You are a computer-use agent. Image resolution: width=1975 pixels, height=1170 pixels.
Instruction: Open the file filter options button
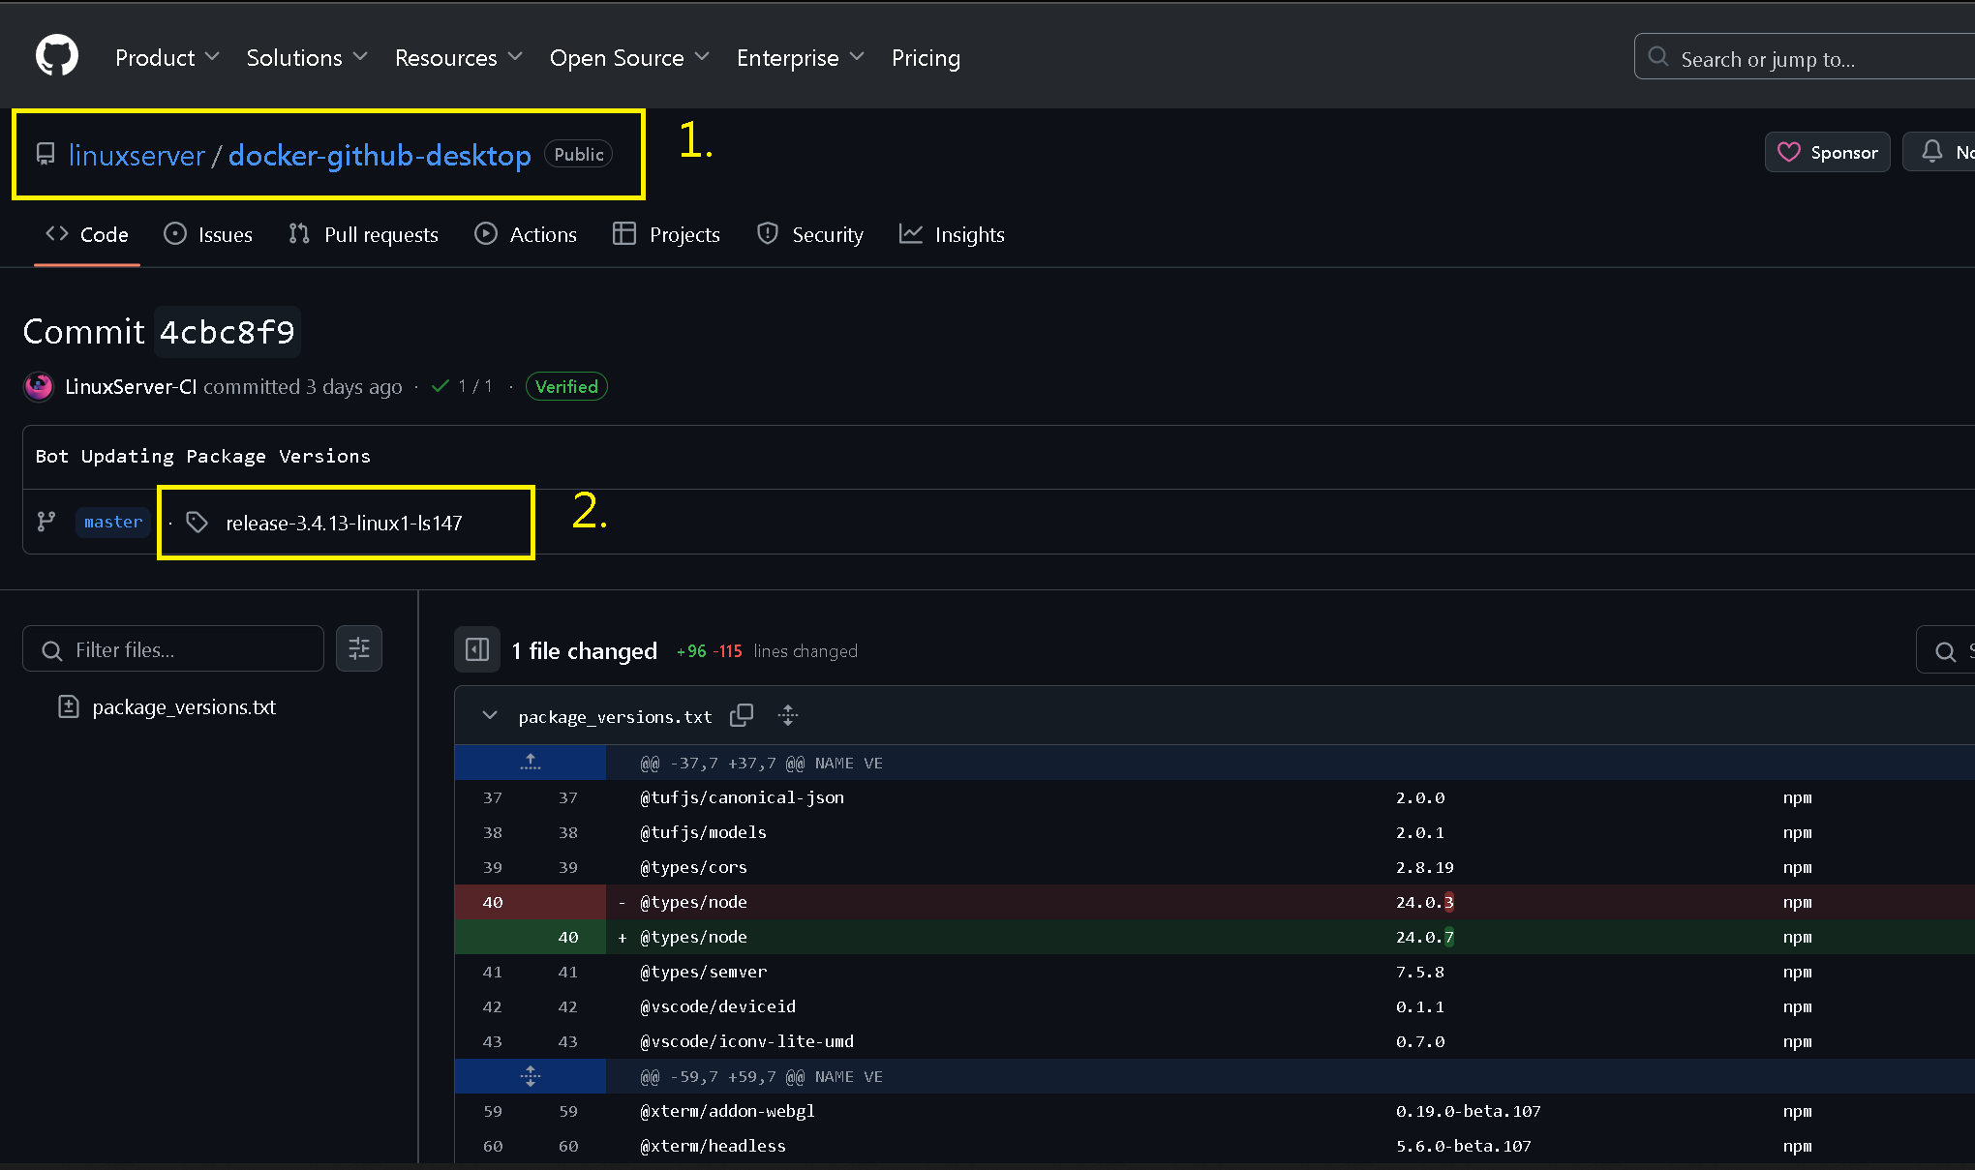coord(359,648)
